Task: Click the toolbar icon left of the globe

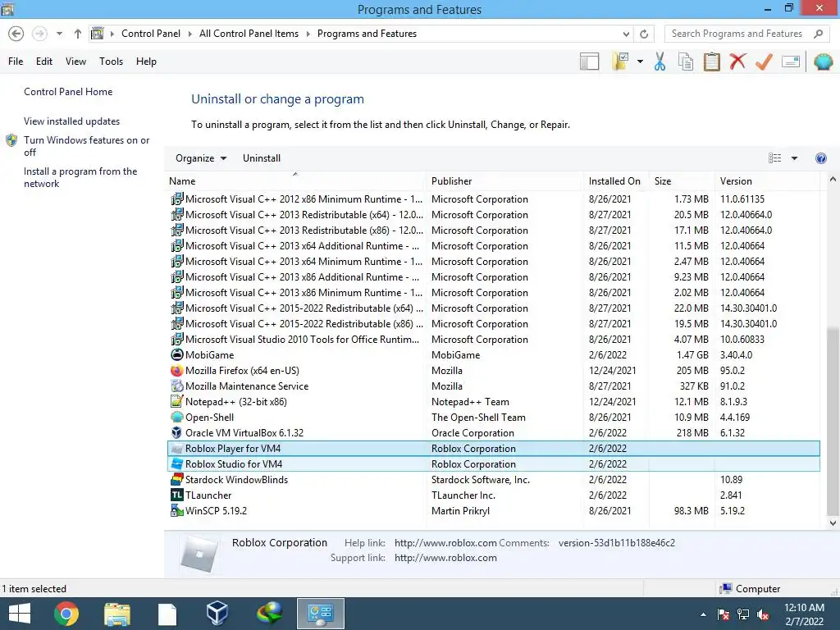Action: coord(791,62)
